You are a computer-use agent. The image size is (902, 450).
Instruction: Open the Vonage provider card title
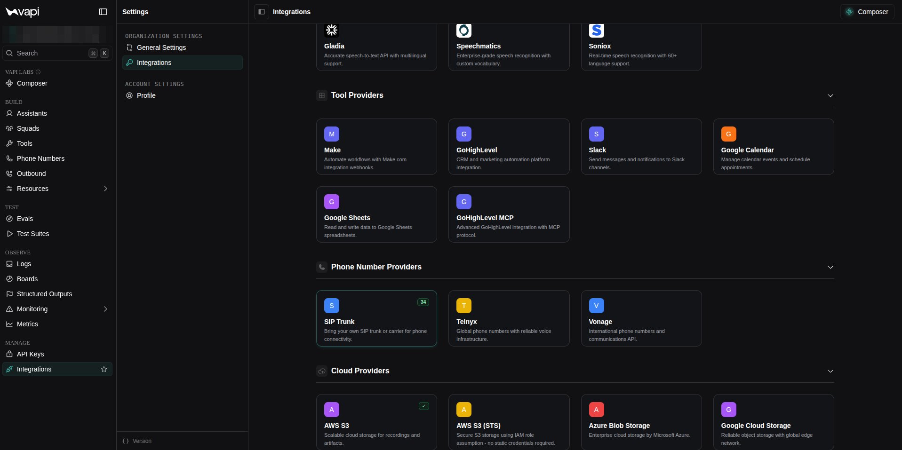pyautogui.click(x=600, y=322)
